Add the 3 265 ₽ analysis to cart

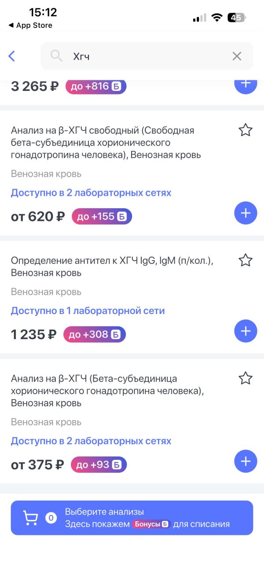click(x=245, y=84)
